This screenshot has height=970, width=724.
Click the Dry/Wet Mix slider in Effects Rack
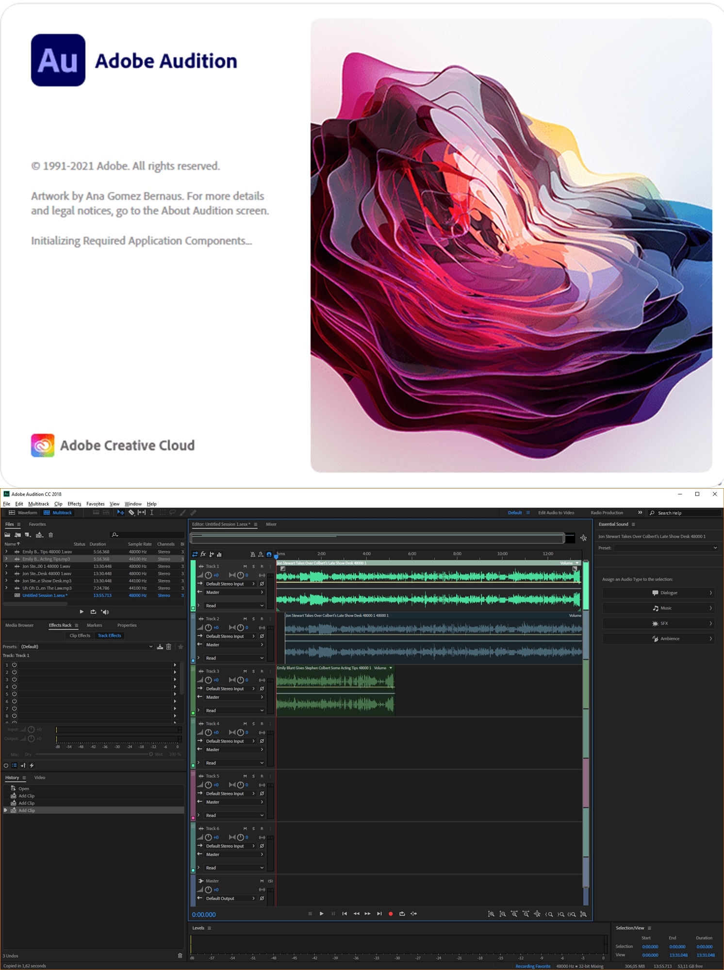tap(94, 754)
